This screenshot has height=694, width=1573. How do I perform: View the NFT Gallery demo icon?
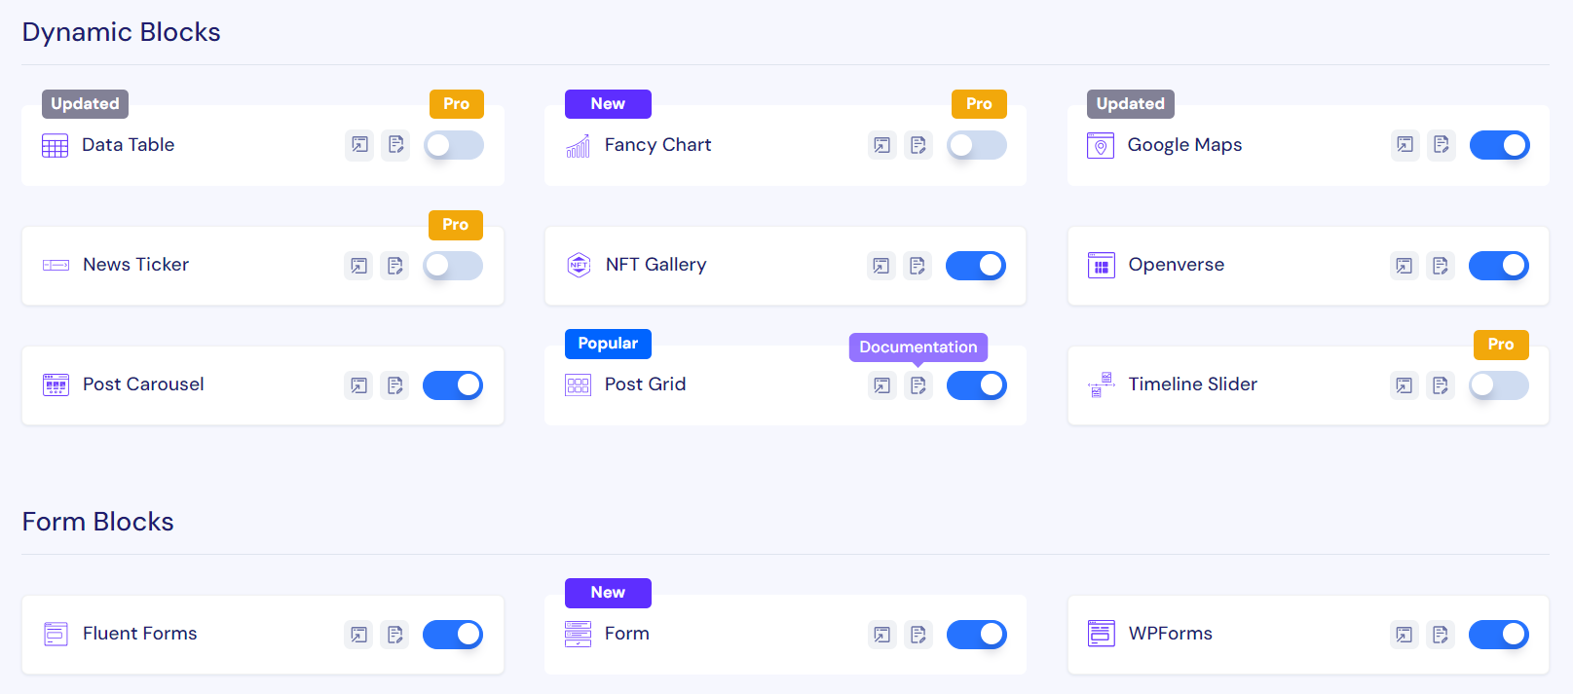coord(881,266)
